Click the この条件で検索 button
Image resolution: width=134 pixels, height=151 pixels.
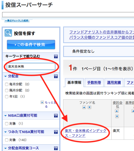(x=31, y=45)
